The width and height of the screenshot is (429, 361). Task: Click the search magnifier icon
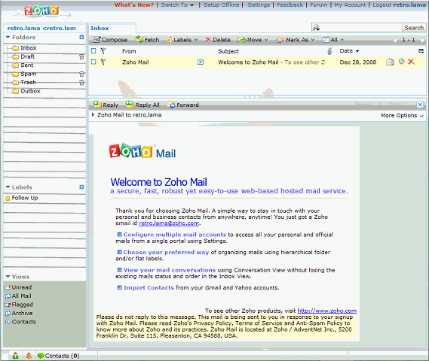tap(316, 28)
